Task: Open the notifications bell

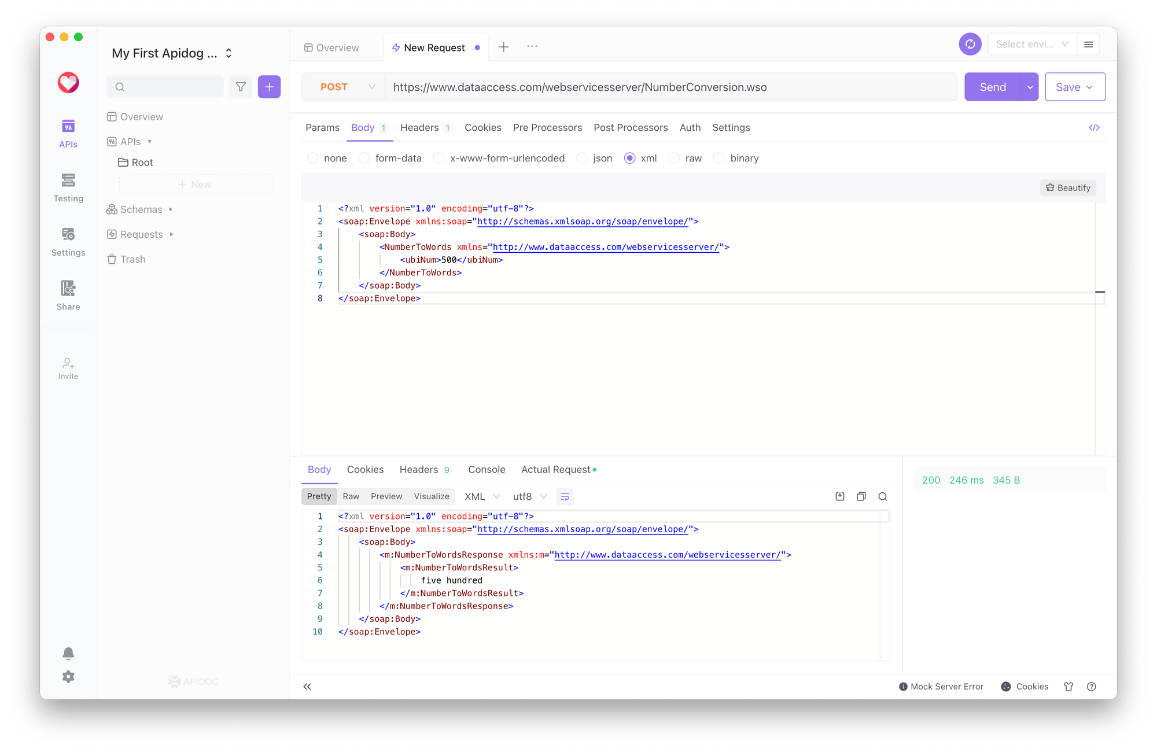Action: (x=68, y=654)
